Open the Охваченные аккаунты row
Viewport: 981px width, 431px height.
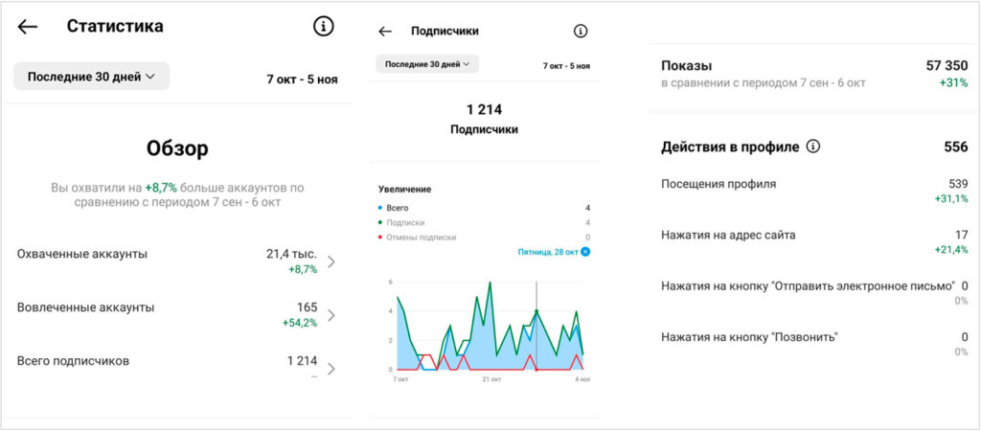tap(81, 254)
